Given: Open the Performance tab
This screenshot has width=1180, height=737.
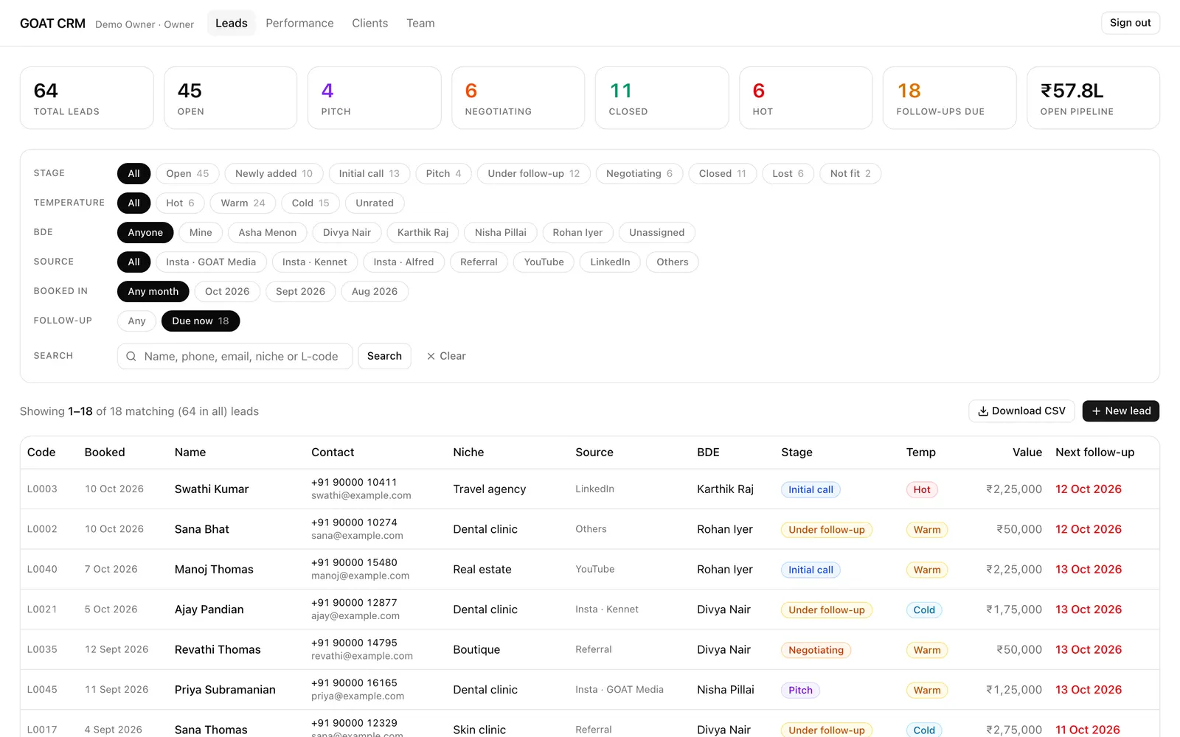Looking at the screenshot, I should tap(299, 23).
